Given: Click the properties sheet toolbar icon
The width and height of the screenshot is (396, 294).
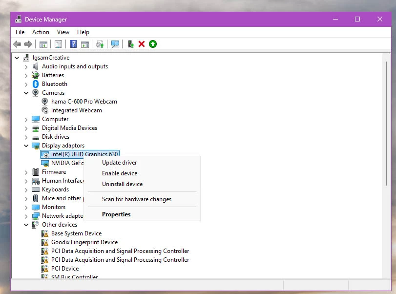Looking at the screenshot, I should coord(58,44).
